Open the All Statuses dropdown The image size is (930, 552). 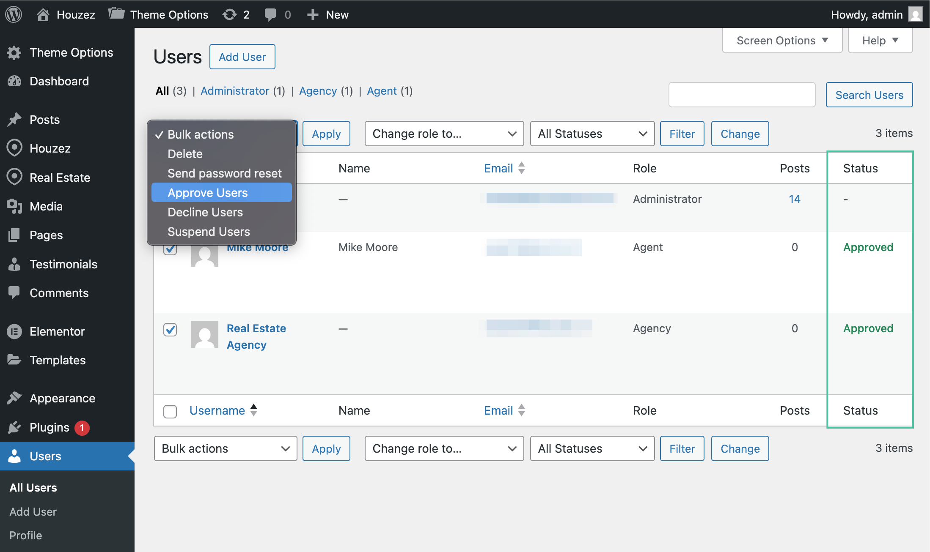click(592, 134)
